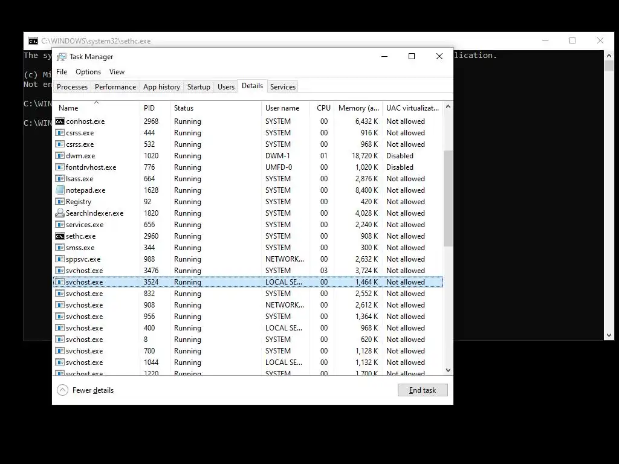Click the 6,432 K memory value
The height and width of the screenshot is (464, 619).
click(366, 121)
